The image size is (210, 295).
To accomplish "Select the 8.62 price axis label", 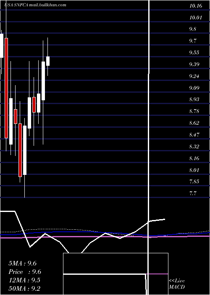I will point(194,123).
